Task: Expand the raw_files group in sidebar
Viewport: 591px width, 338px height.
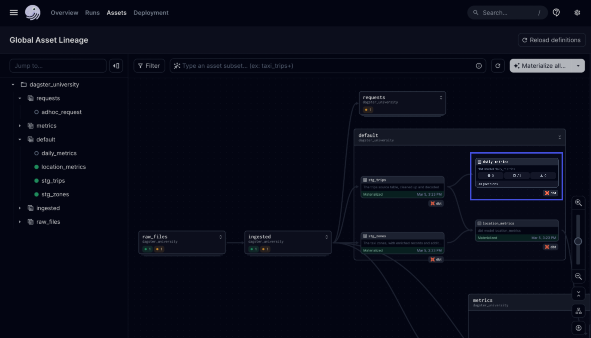Action: pos(20,222)
